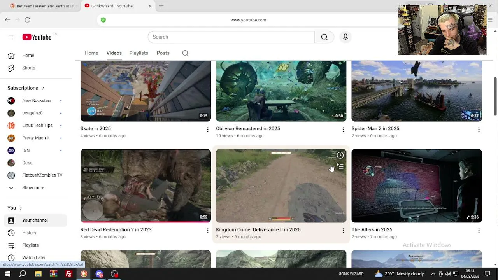Expand the Subscriptions section chevron
The width and height of the screenshot is (498, 280).
tap(43, 88)
